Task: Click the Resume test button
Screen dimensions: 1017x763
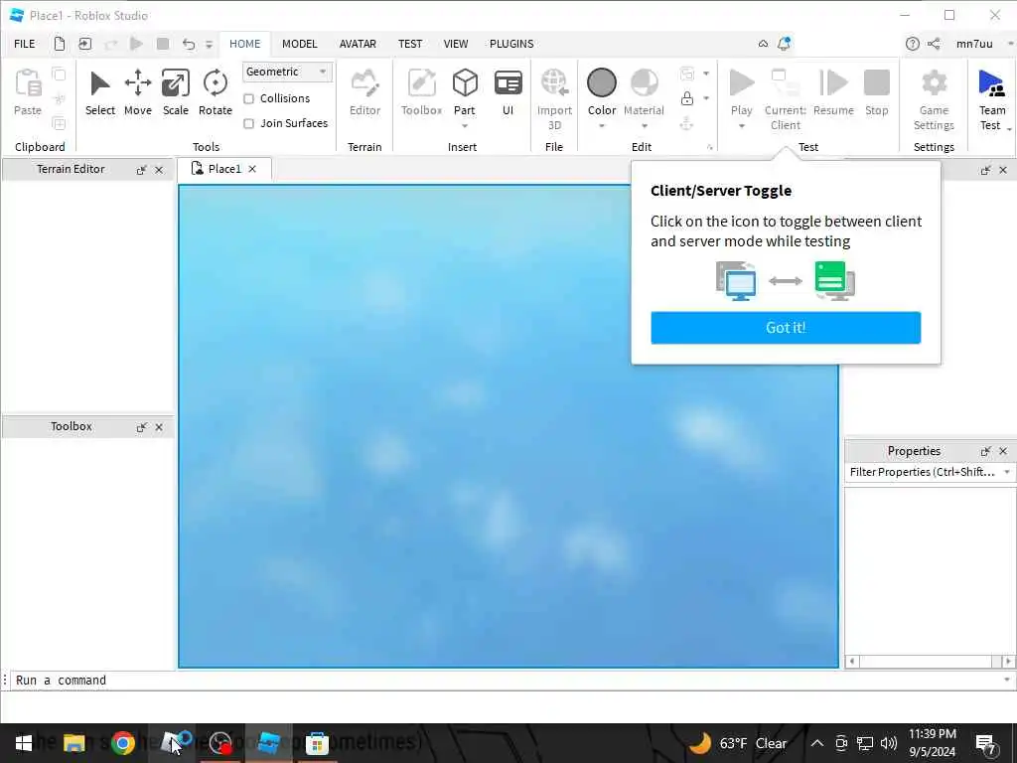Action: (x=833, y=83)
